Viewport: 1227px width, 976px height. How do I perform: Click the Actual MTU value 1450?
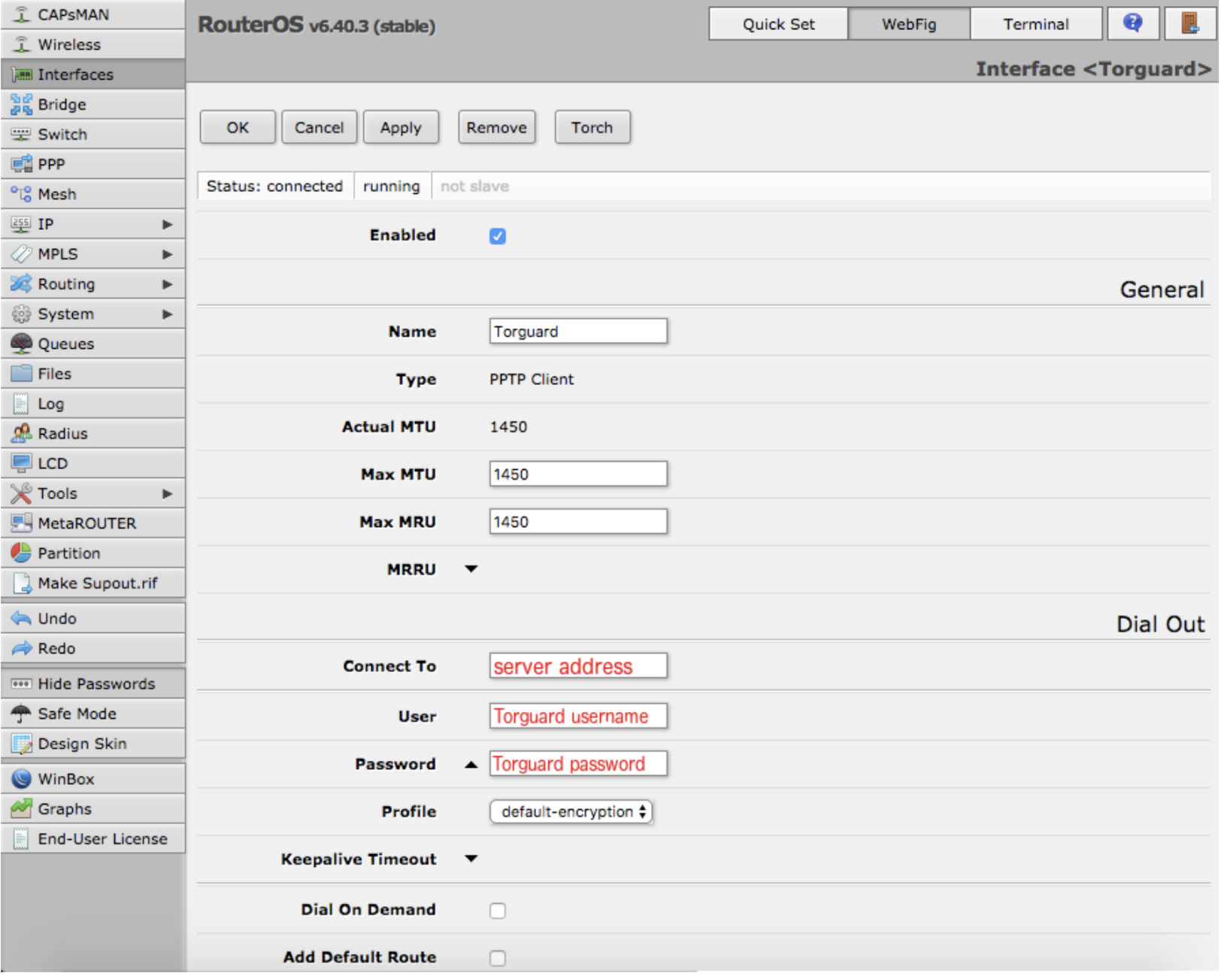coord(508,426)
